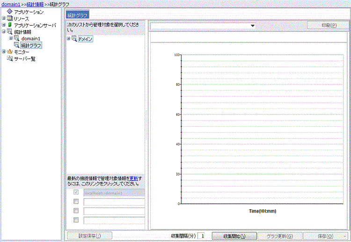Click the モニター warning icon
Image resolution: width=351 pixels, height=242 pixels.
pyautogui.click(x=10, y=52)
